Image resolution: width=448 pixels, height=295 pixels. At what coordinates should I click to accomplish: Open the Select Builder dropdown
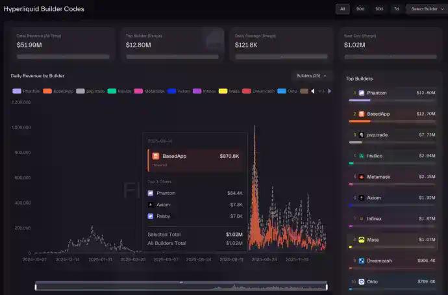click(x=425, y=9)
